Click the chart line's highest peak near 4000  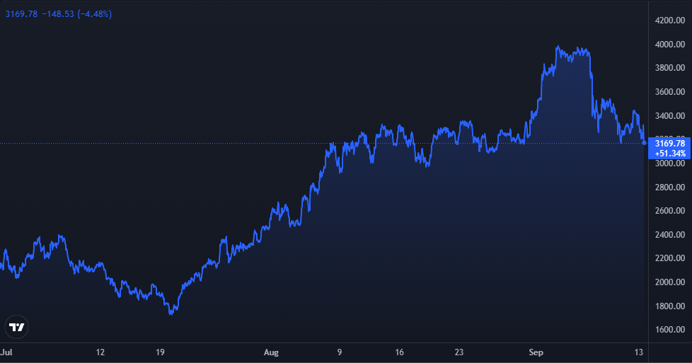pos(558,47)
